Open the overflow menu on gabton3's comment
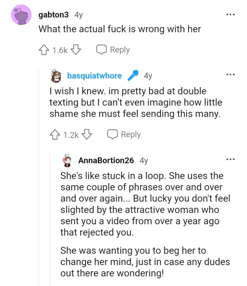The width and height of the screenshot is (247, 286). [230, 14]
